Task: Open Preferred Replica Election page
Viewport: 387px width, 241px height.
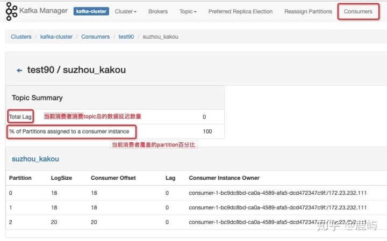Action: click(240, 12)
